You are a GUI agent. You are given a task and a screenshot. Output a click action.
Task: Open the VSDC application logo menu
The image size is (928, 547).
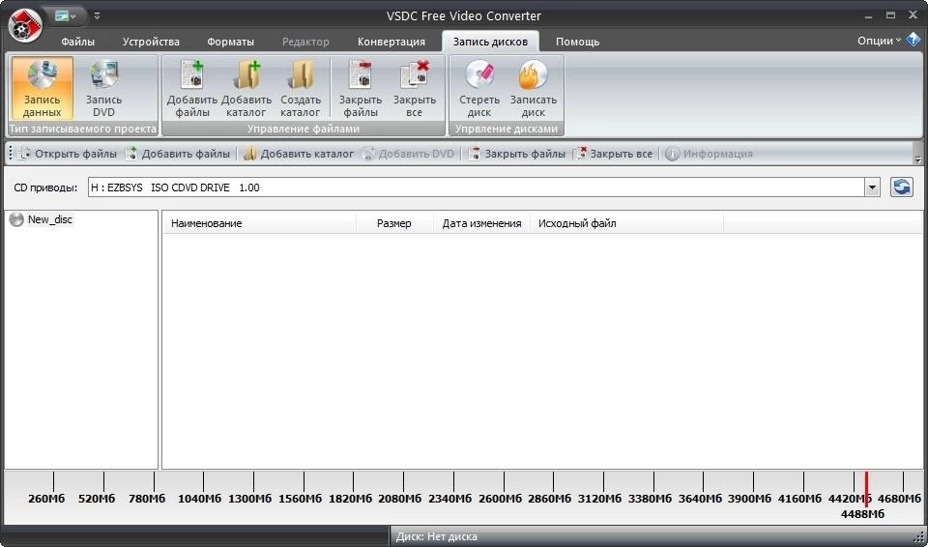25,25
